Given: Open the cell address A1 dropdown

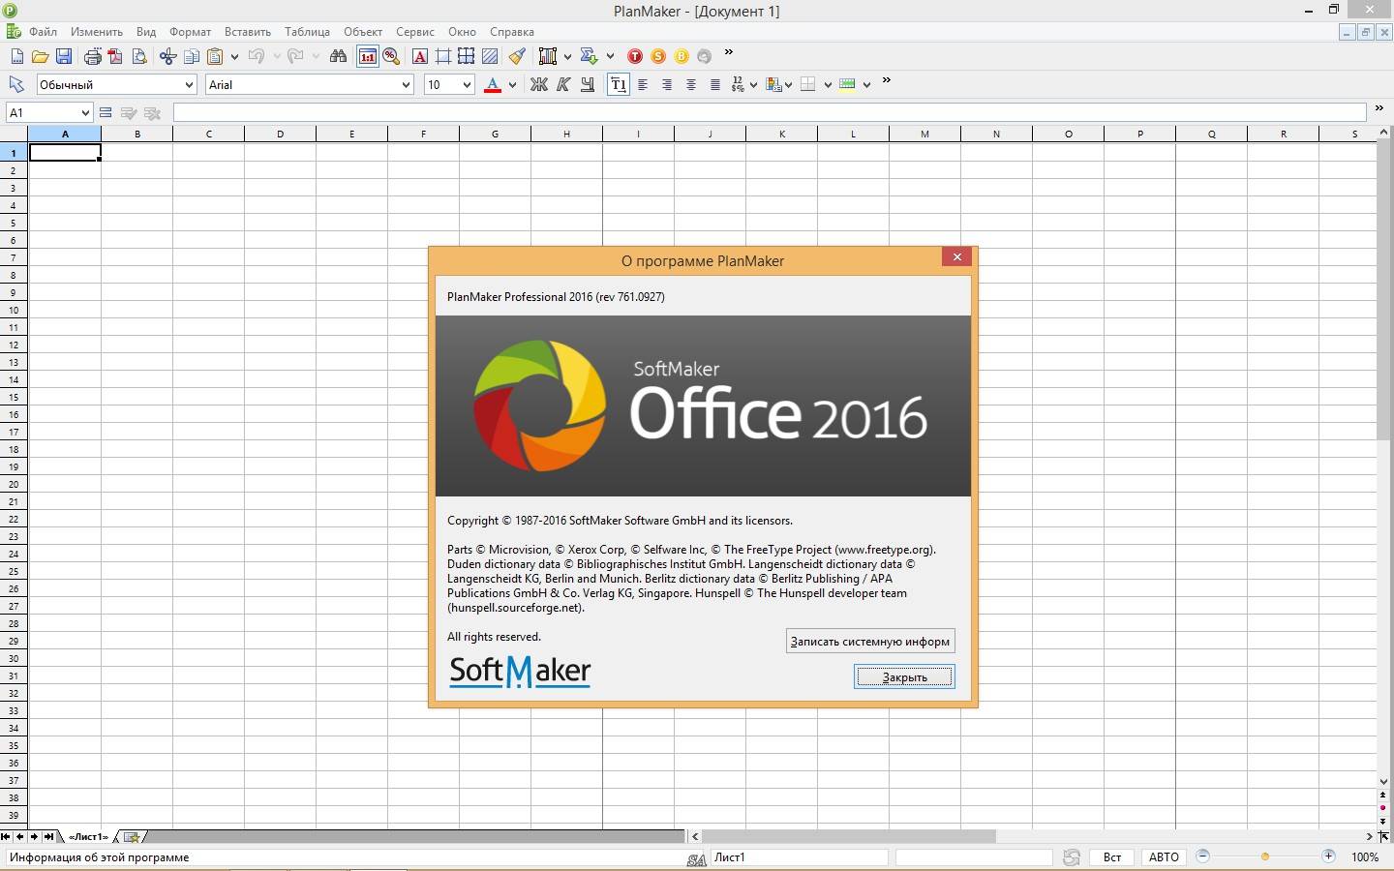Looking at the screenshot, I should 85,112.
